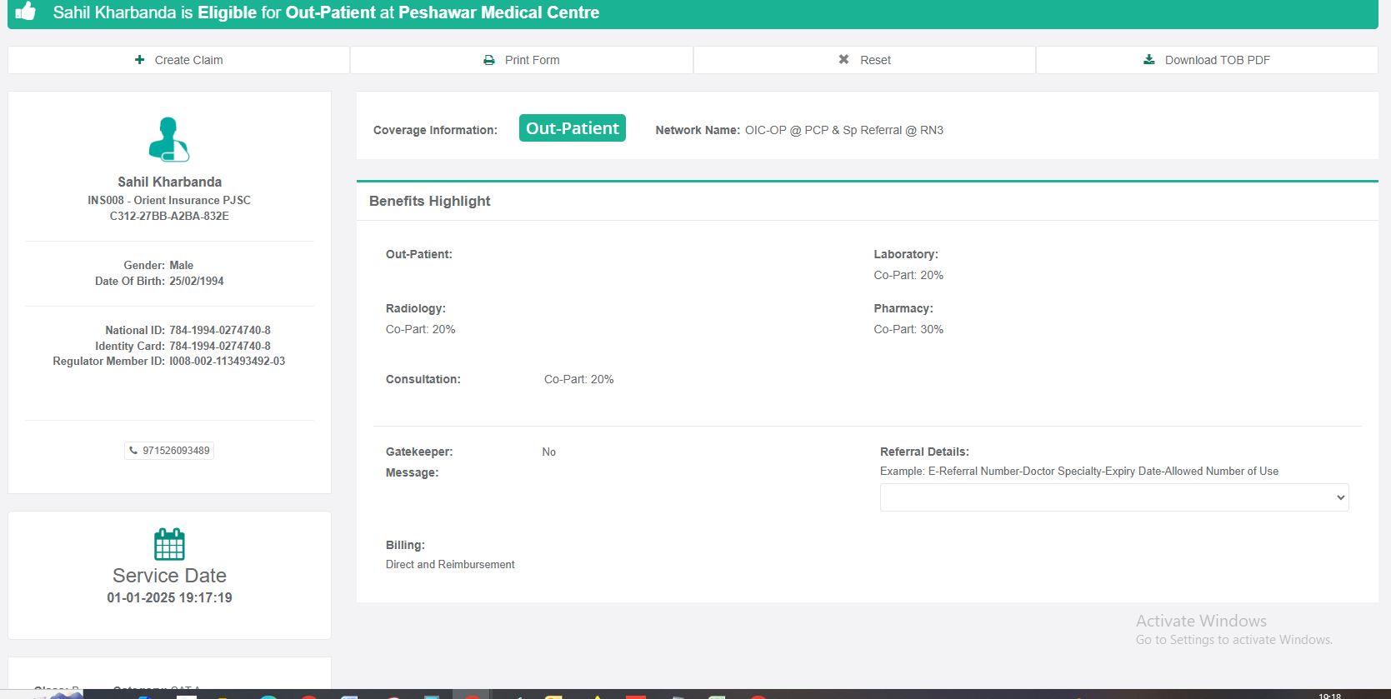Open Print Form
Viewport: 1391px width, 699px height.
pyautogui.click(x=522, y=60)
